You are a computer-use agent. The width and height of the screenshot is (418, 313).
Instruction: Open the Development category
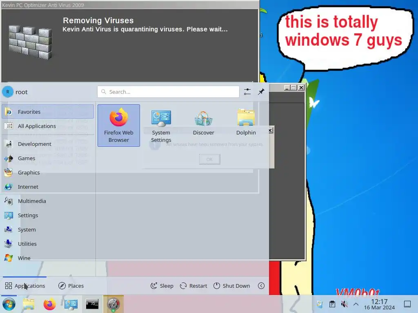coord(48,144)
